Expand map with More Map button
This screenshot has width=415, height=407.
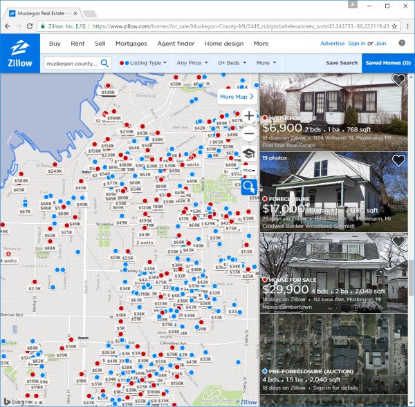tap(237, 97)
